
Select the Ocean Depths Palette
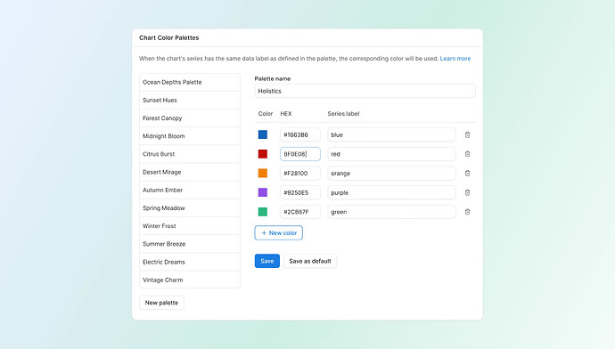pyautogui.click(x=190, y=82)
